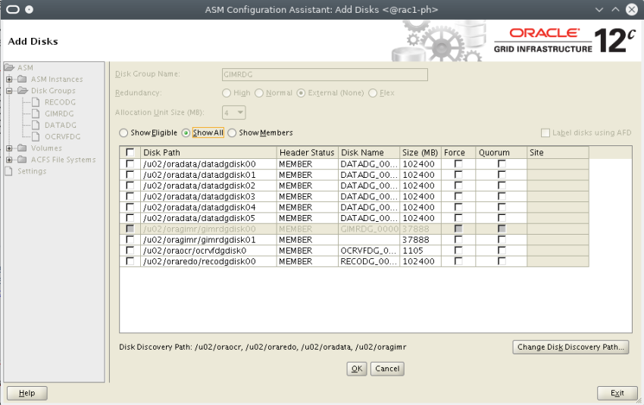The image size is (644, 405).
Task: Click the Cancel button
Action: (387, 369)
